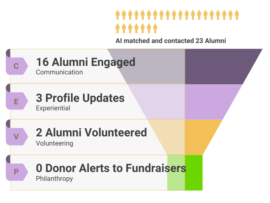The width and height of the screenshot is (270, 203).
Task: Click the purple C communication badge
Action: tap(16, 66)
